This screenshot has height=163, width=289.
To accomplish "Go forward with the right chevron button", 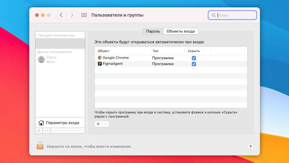I will pyautogui.click(x=72, y=15).
